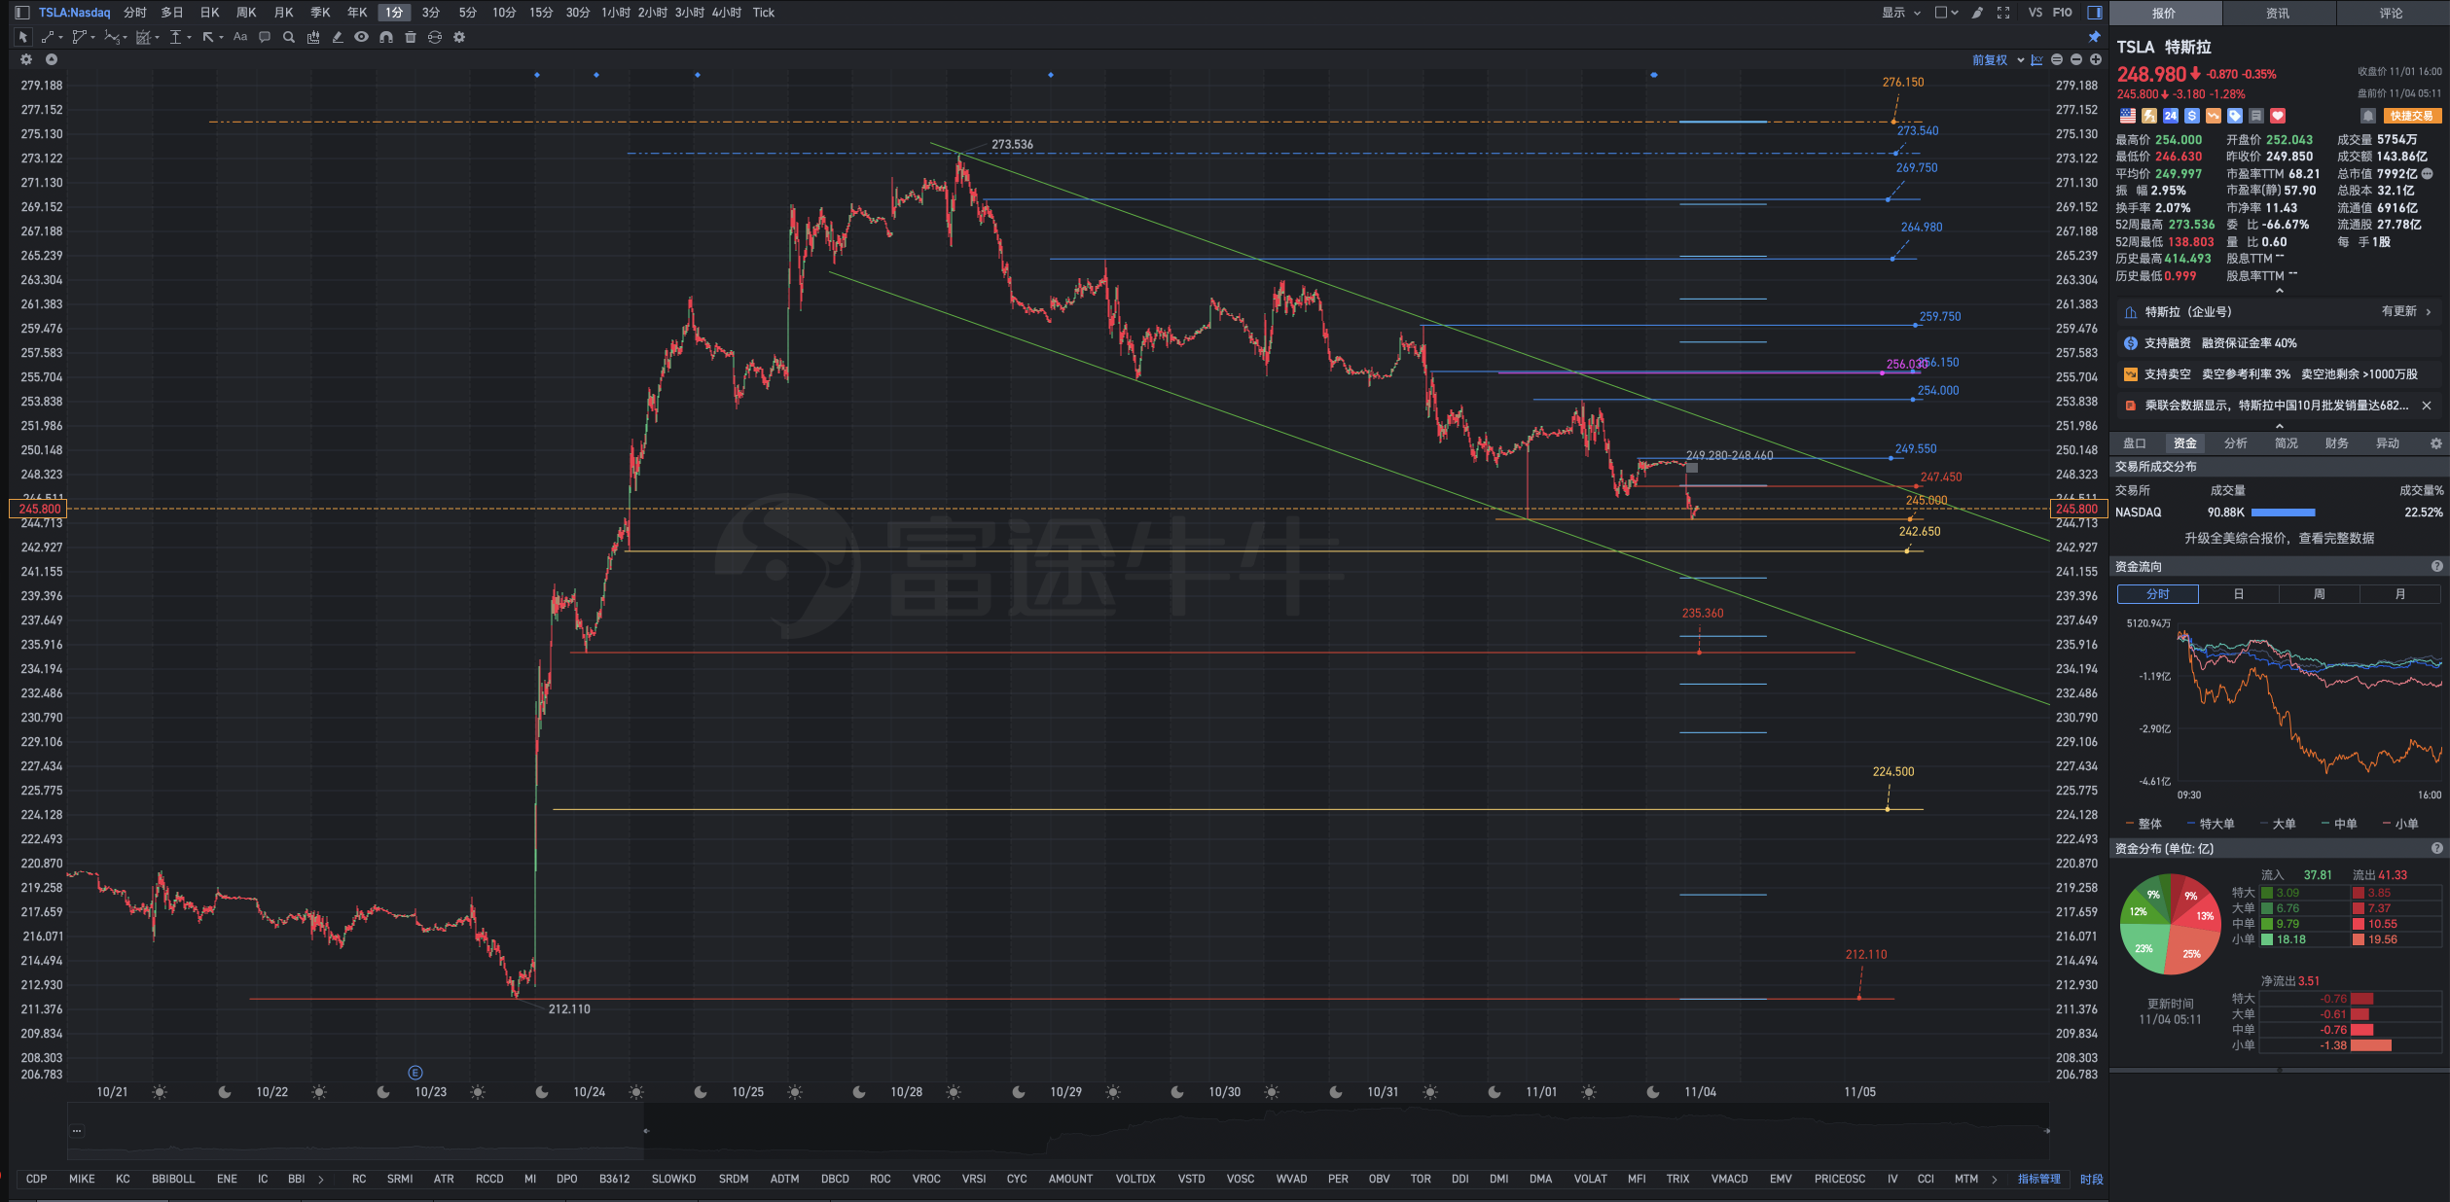
Task: Select the price range measure tool
Action: tap(176, 37)
